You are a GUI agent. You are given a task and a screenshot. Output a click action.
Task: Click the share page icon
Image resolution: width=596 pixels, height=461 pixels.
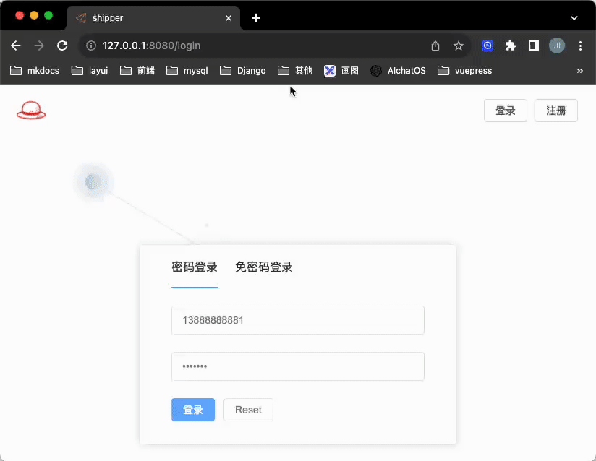435,46
